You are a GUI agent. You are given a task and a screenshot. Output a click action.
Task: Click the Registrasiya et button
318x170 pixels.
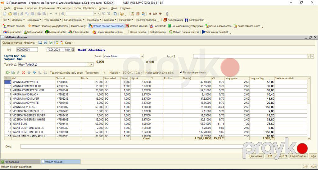298,156
